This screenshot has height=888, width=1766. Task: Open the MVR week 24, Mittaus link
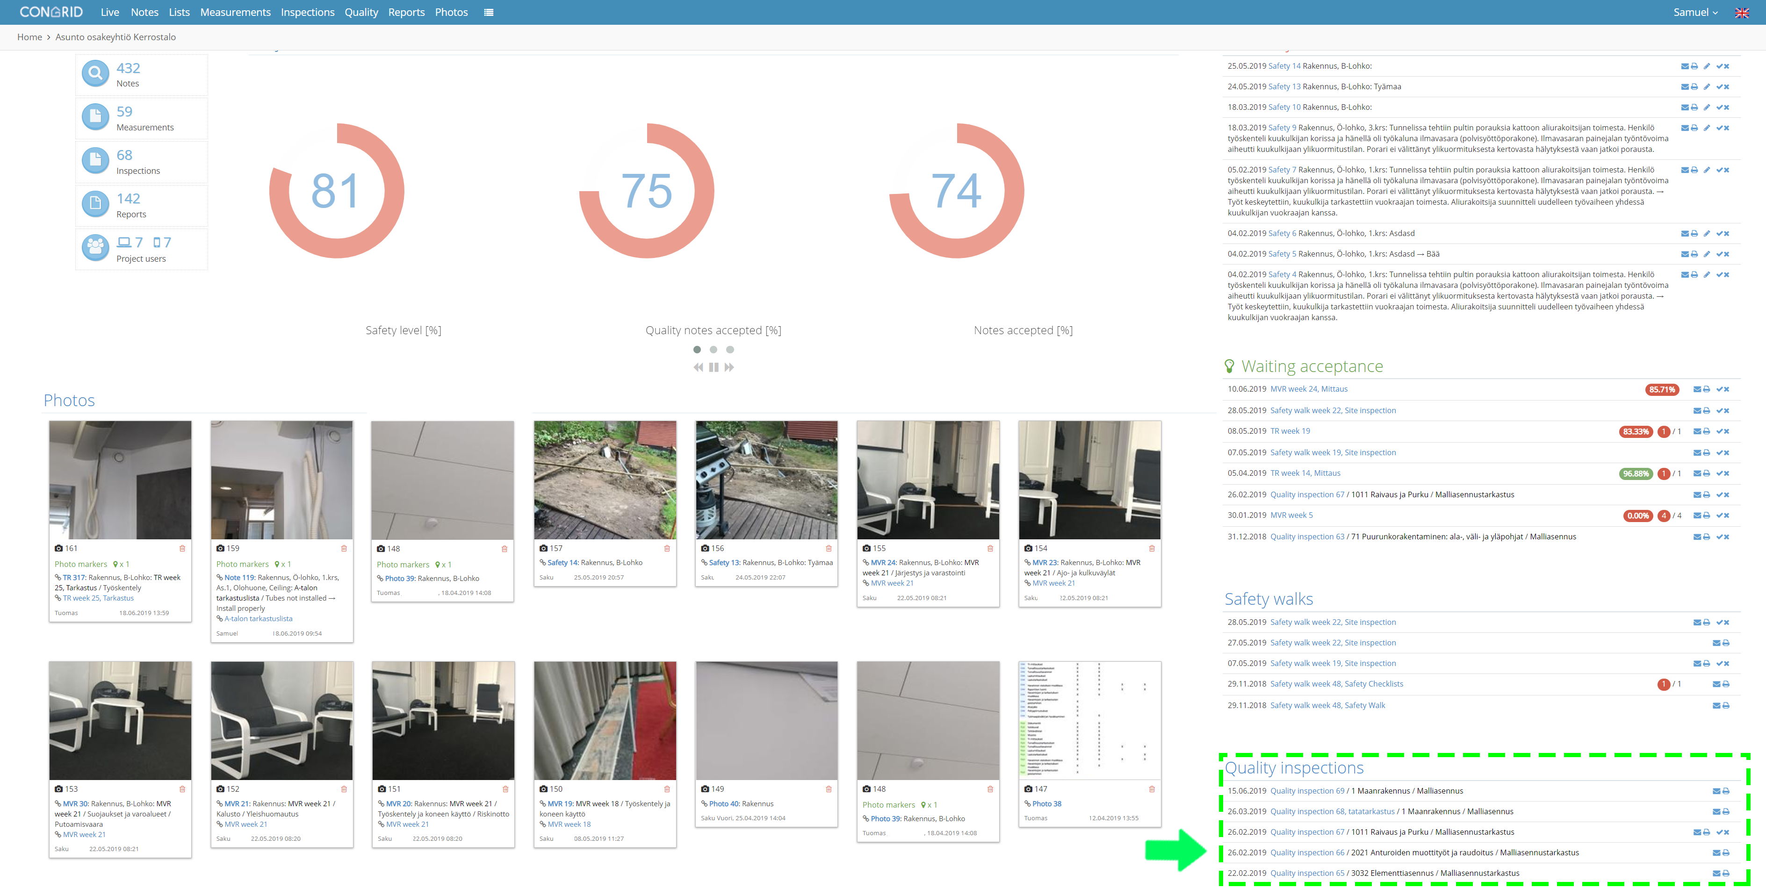pos(1309,389)
